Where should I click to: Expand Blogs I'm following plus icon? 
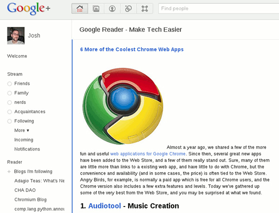[x=9, y=171]
